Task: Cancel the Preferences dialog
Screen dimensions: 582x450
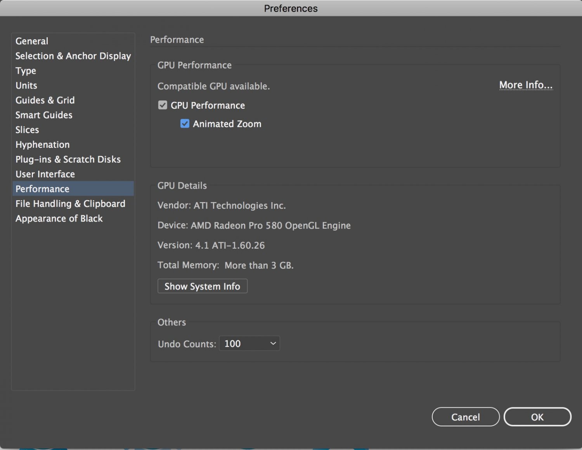Action: [466, 417]
